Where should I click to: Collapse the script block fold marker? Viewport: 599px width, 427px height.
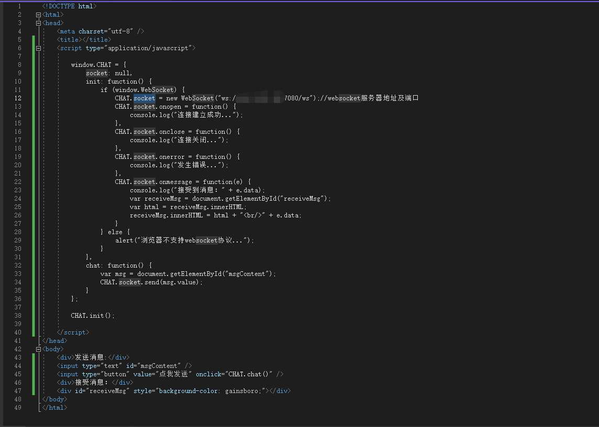click(38, 49)
